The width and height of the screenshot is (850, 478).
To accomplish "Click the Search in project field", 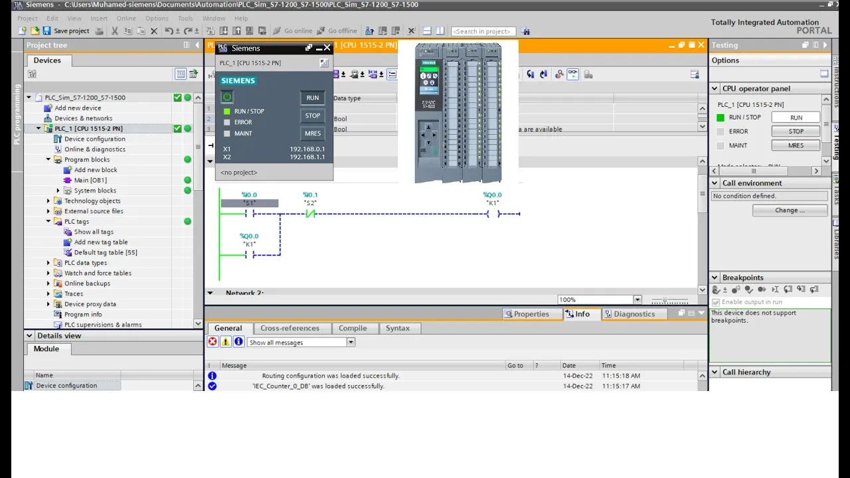I will (x=483, y=31).
